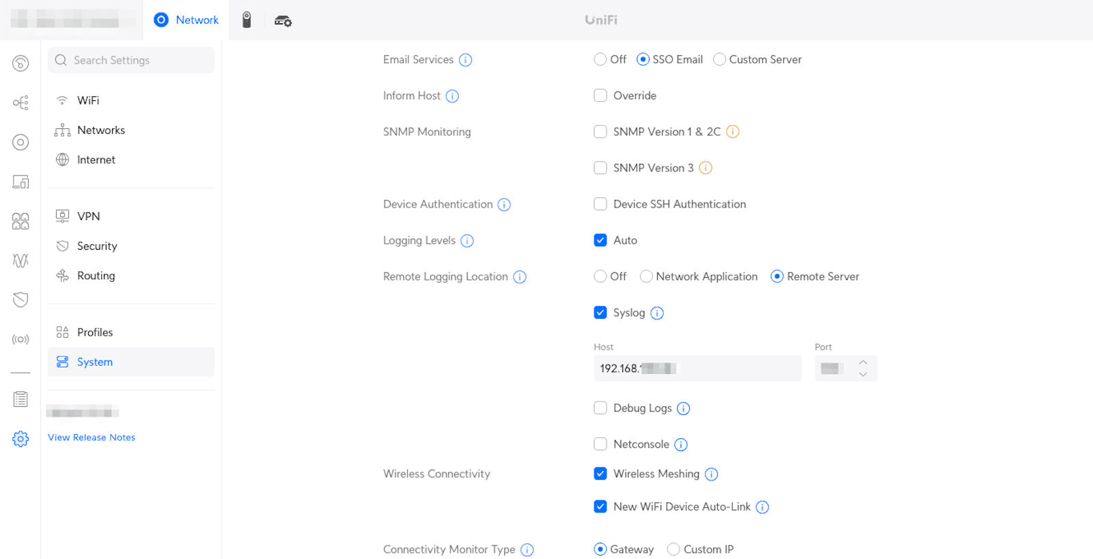Enable SNMP Version 3 checkbox
The height and width of the screenshot is (559, 1093).
point(600,168)
